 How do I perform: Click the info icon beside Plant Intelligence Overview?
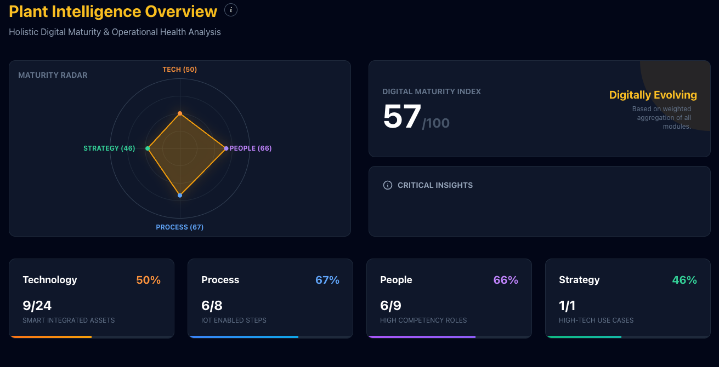click(x=231, y=10)
